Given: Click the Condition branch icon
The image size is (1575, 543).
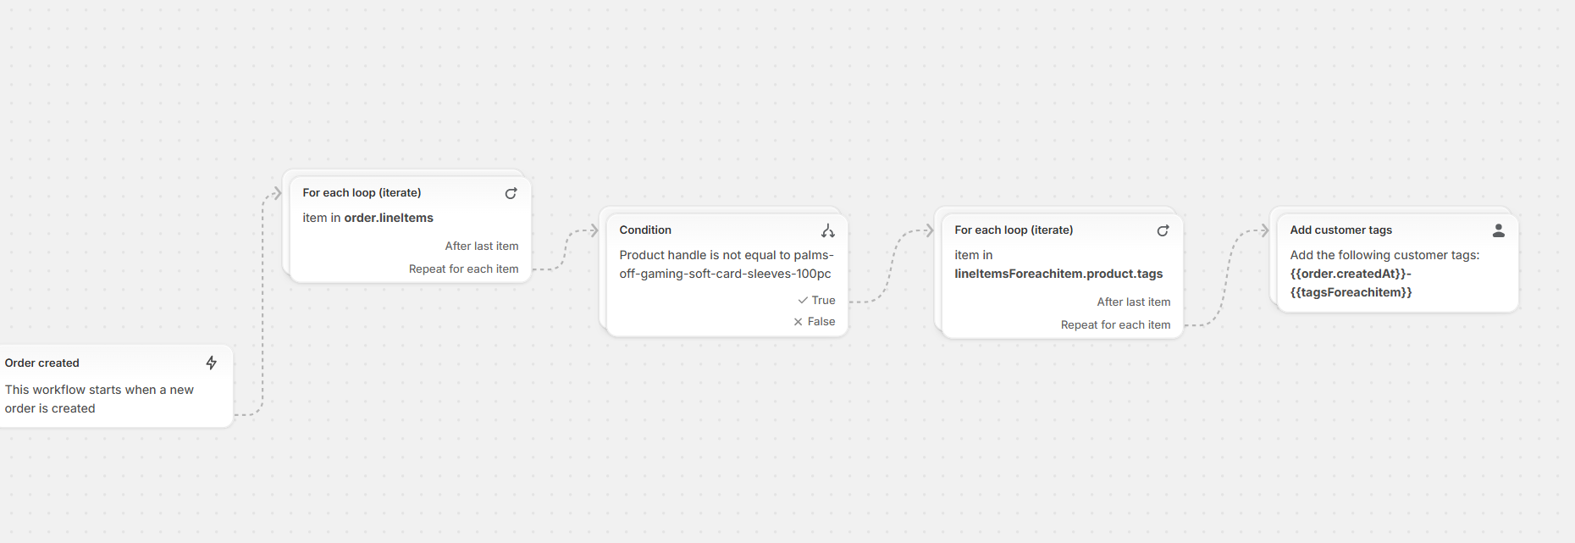Looking at the screenshot, I should pyautogui.click(x=827, y=230).
